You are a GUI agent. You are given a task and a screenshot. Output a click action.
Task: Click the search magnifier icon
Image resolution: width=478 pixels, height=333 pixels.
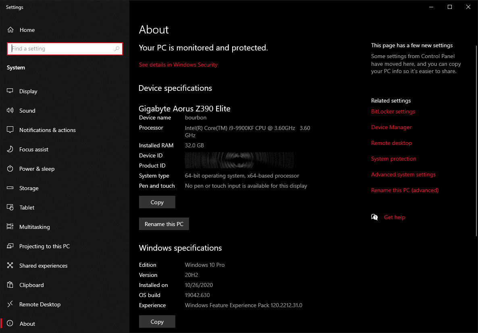(x=117, y=49)
